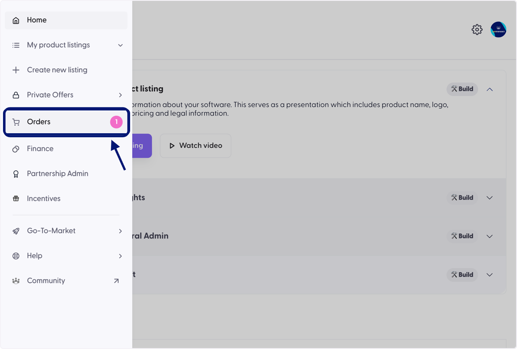This screenshot has height=349, width=517.
Task: Click the Orders notification badge
Action: click(x=116, y=122)
